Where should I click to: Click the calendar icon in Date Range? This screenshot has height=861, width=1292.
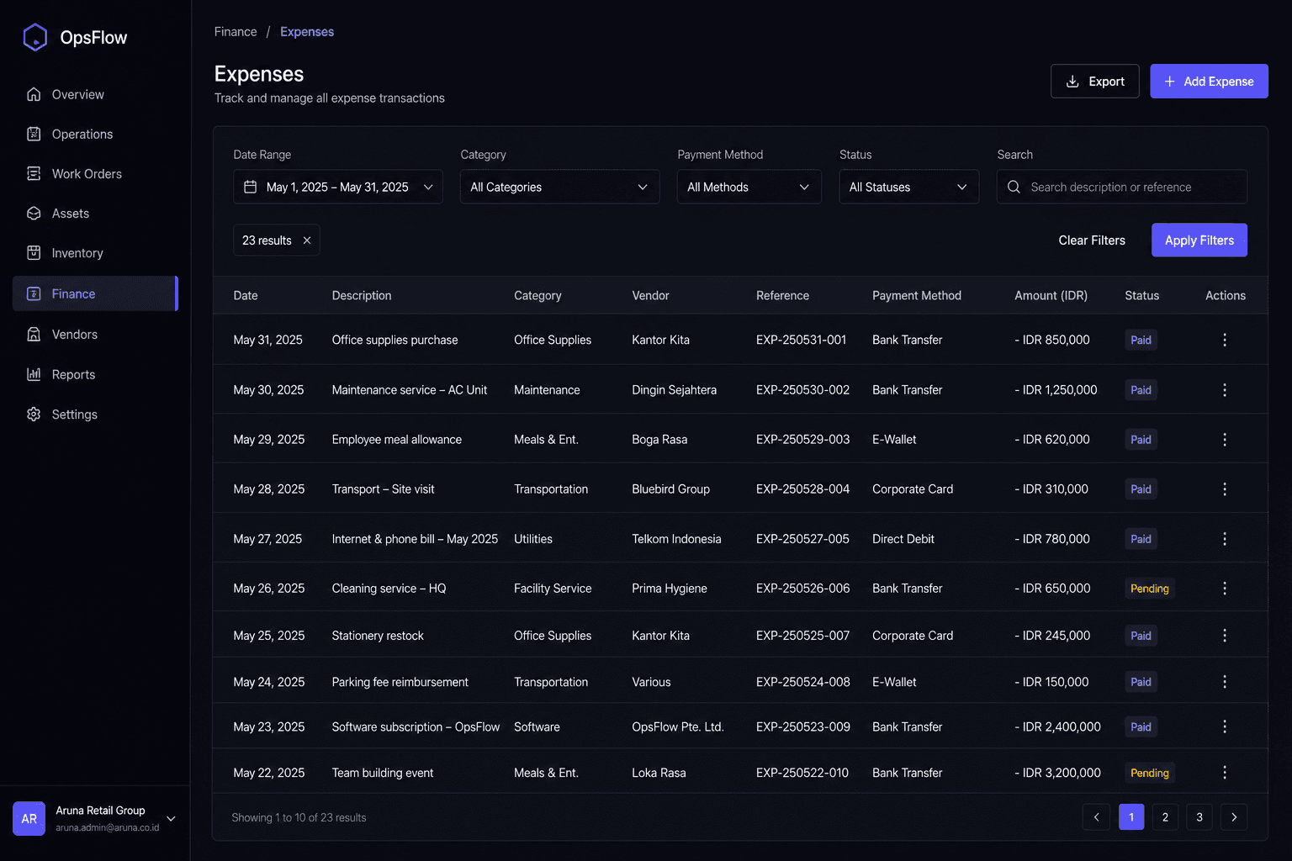250,187
